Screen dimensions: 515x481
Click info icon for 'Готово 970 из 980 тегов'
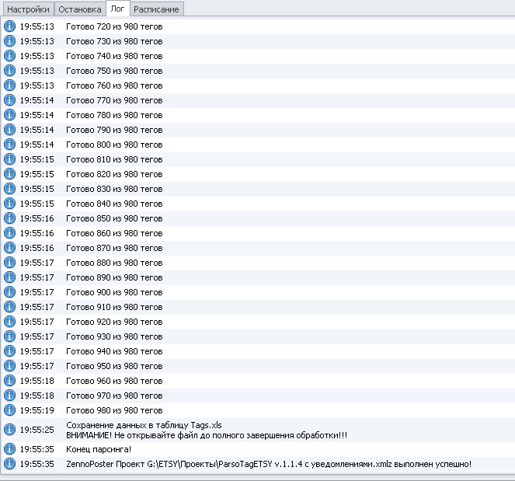point(9,396)
